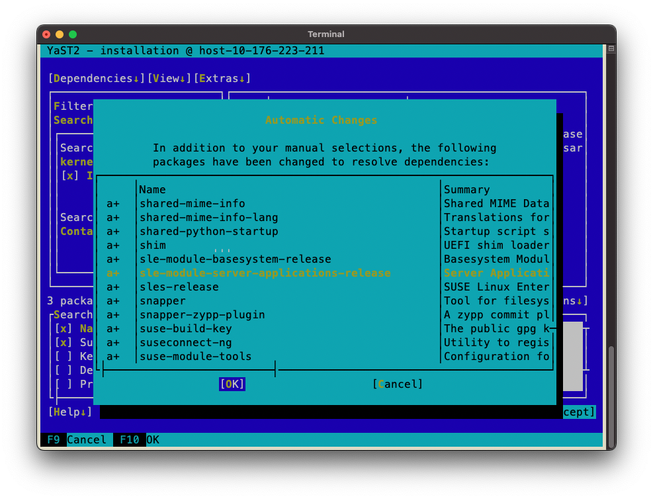Click Cancel in Automatic Changes dialog

coord(398,385)
